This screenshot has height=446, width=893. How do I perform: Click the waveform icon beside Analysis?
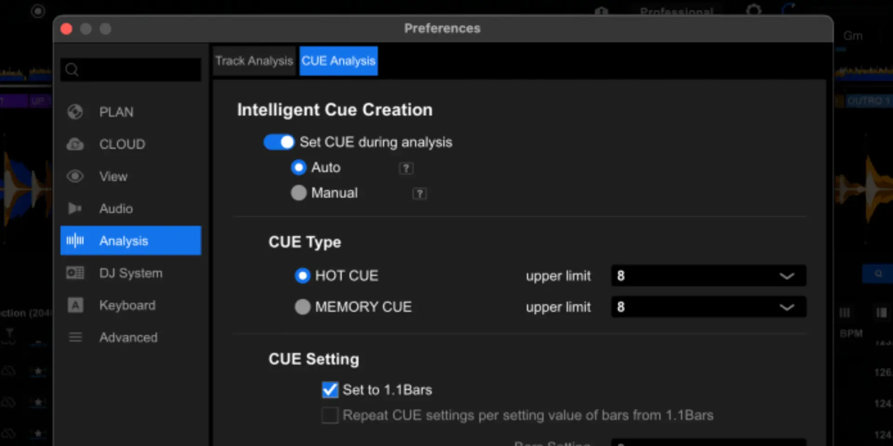(x=75, y=241)
